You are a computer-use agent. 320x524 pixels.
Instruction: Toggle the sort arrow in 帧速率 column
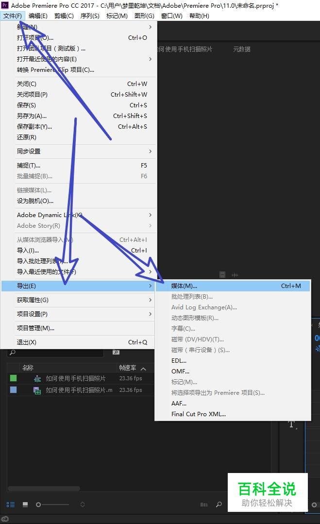[x=143, y=369]
